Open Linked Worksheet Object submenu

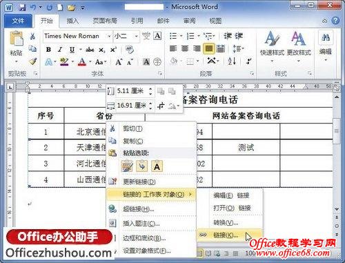(x=151, y=195)
